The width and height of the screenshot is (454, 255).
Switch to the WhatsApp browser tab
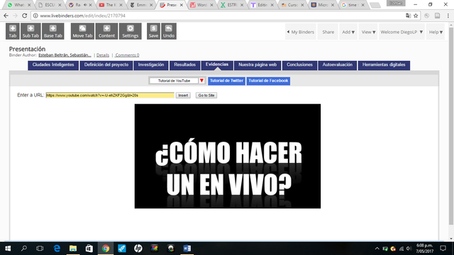[x=19, y=5]
